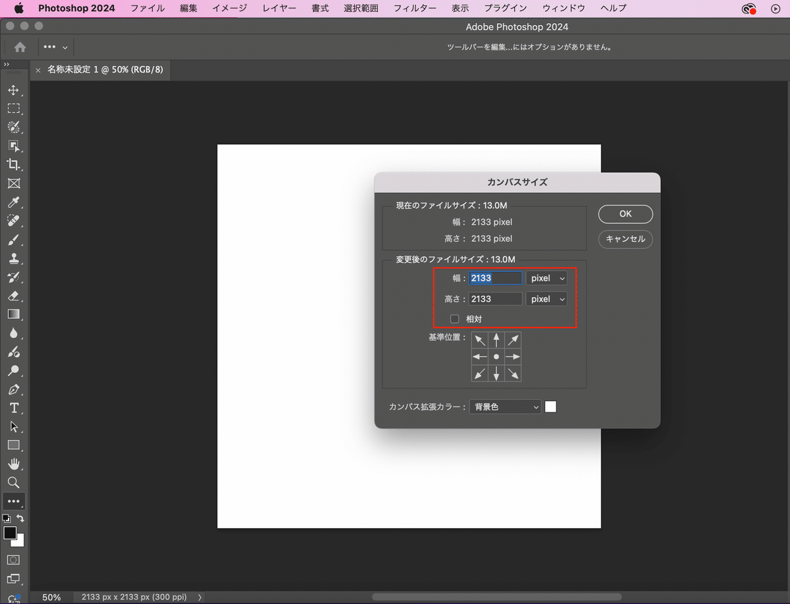Viewport: 790px width, 604px height.
Task: Toggle Quick Mask mode
Action: point(14,560)
